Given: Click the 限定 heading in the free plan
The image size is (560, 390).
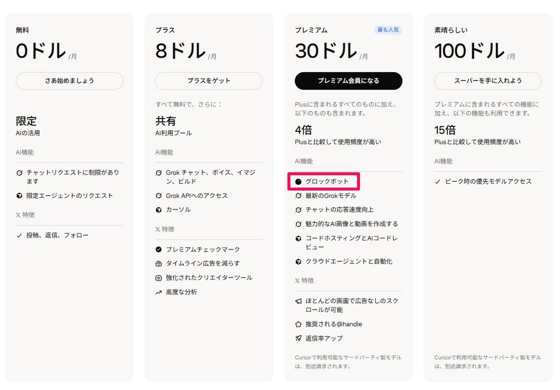Looking at the screenshot, I should [26, 121].
